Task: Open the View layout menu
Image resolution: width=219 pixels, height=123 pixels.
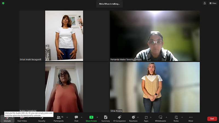Action: pyautogui.click(x=213, y=3)
